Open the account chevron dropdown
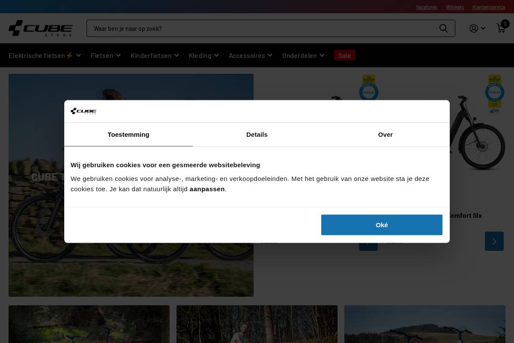The height and width of the screenshot is (343, 514). tap(484, 28)
